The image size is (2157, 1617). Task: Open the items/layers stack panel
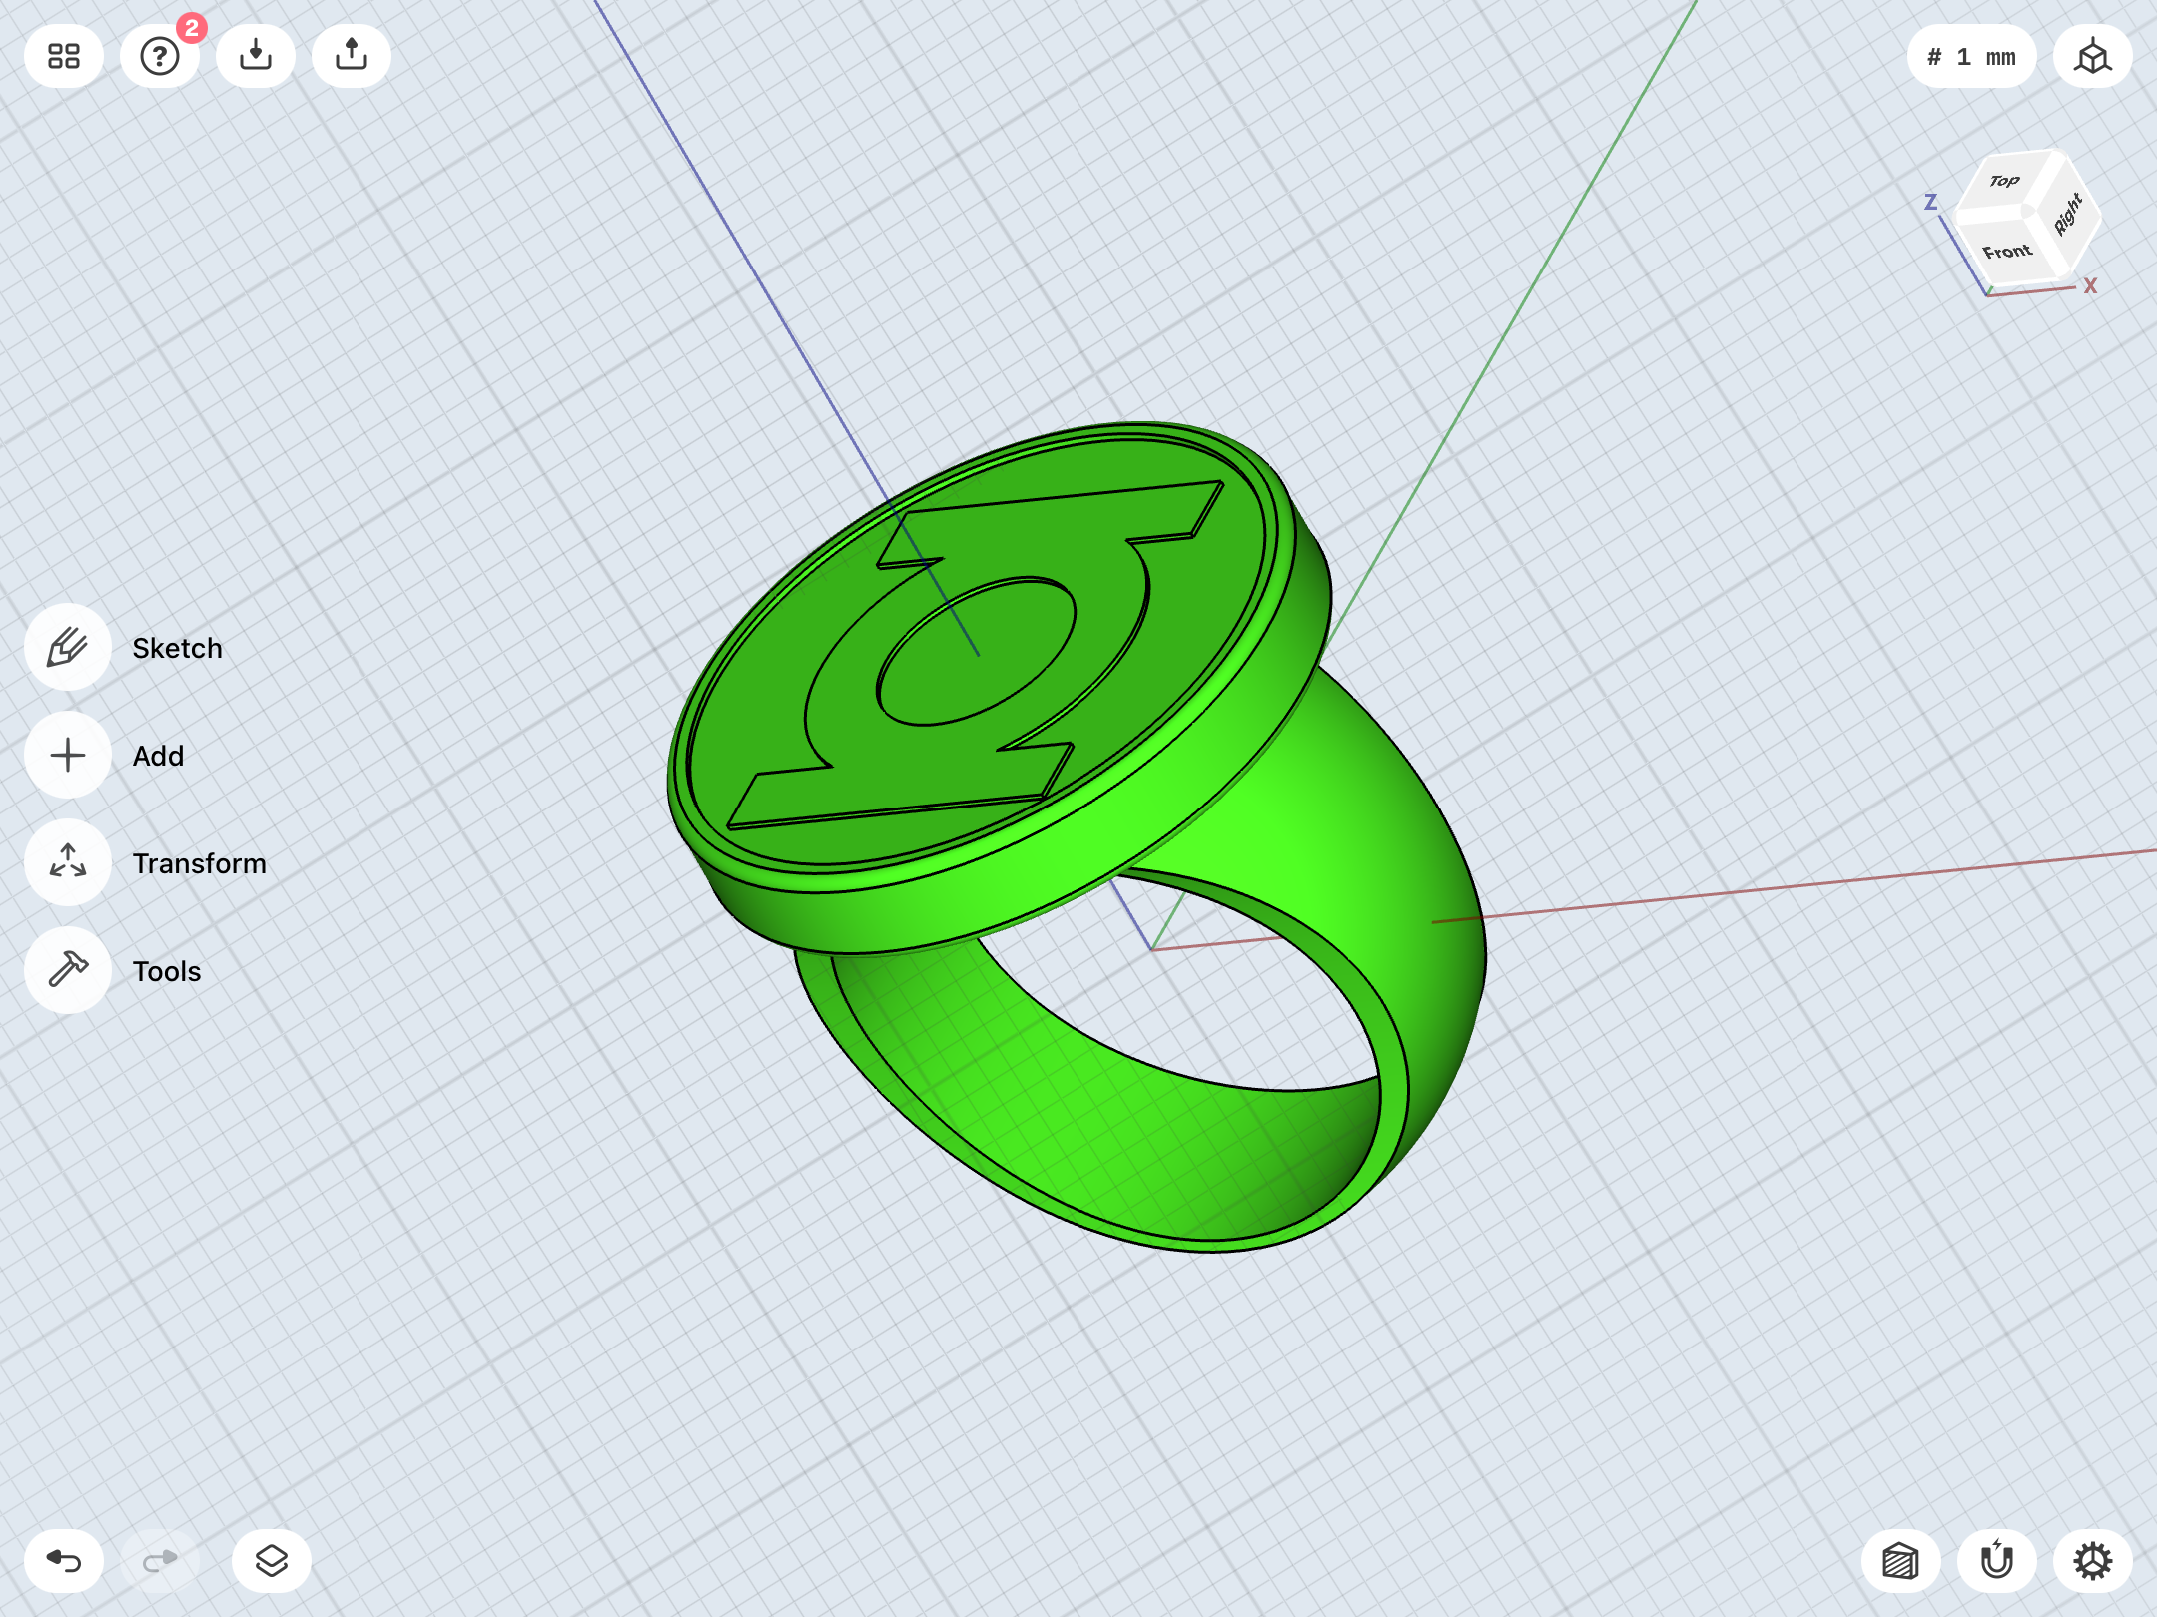tap(272, 1561)
